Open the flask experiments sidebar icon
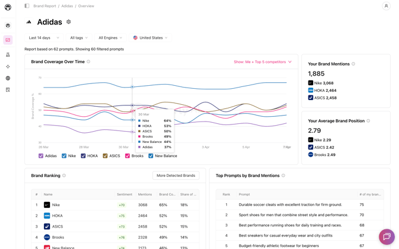Viewport: 399px width, 249px height. pos(8,55)
